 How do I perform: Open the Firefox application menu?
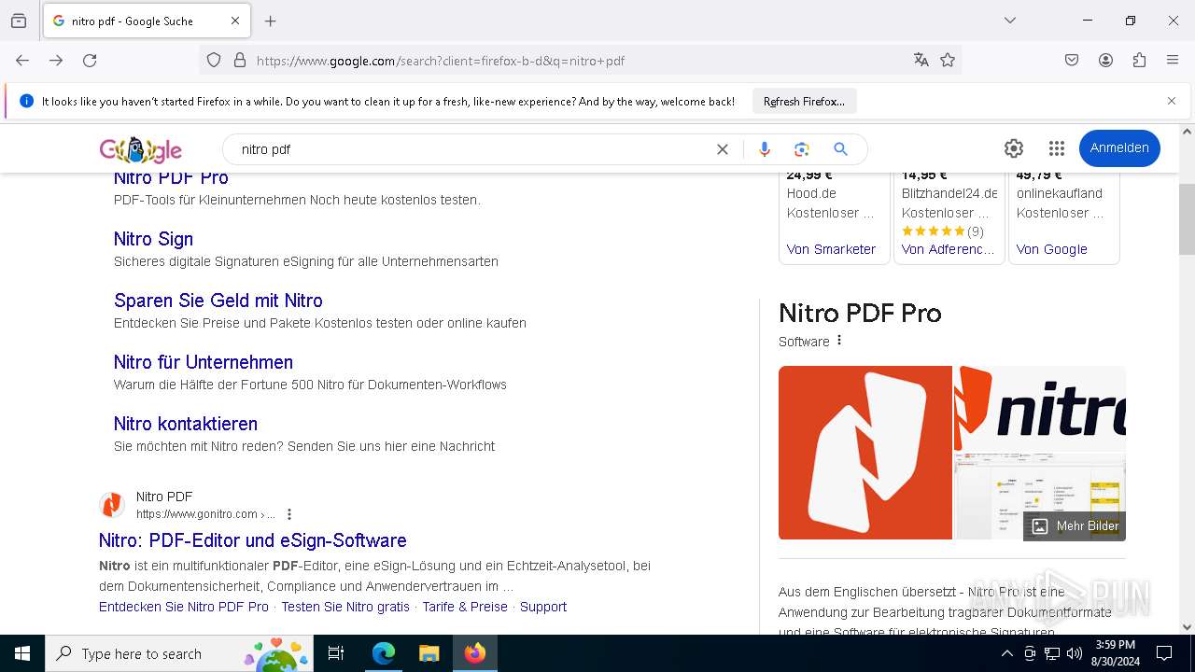[x=1173, y=61]
